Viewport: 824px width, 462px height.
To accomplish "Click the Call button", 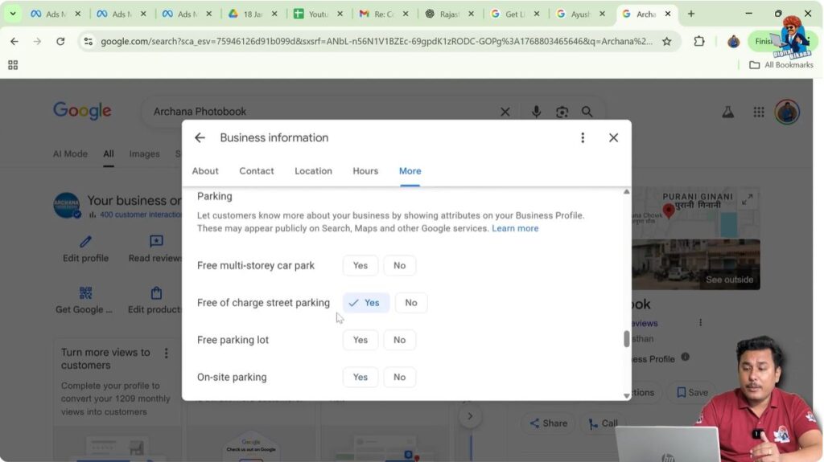I will click(603, 423).
